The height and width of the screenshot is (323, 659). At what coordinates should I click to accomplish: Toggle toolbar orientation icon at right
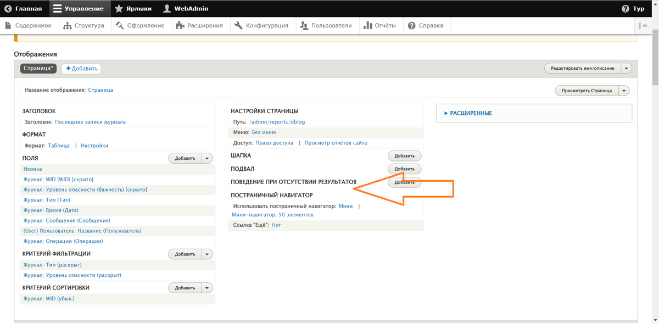pyautogui.click(x=643, y=25)
